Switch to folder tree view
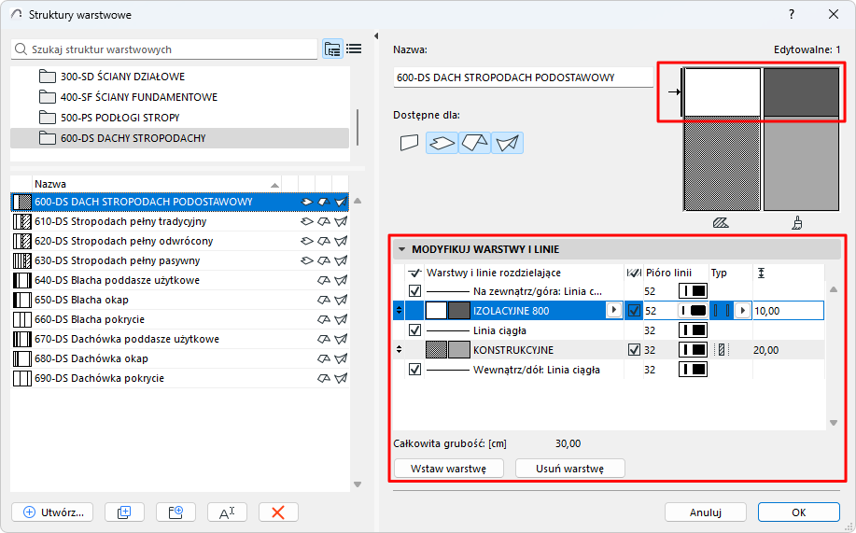Screen dimensions: 856x533 [x=332, y=49]
